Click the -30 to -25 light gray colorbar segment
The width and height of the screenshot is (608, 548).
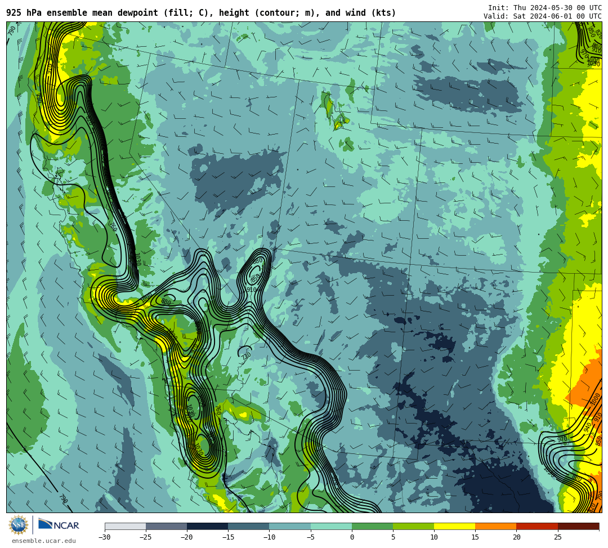pyautogui.click(x=125, y=526)
